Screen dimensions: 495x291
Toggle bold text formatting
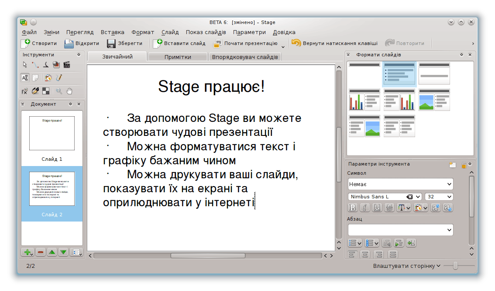(x=353, y=208)
